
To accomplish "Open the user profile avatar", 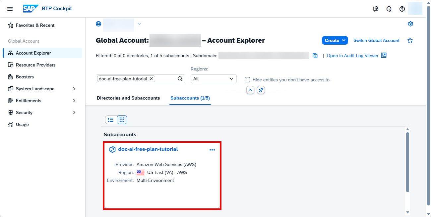I will 415,9.
